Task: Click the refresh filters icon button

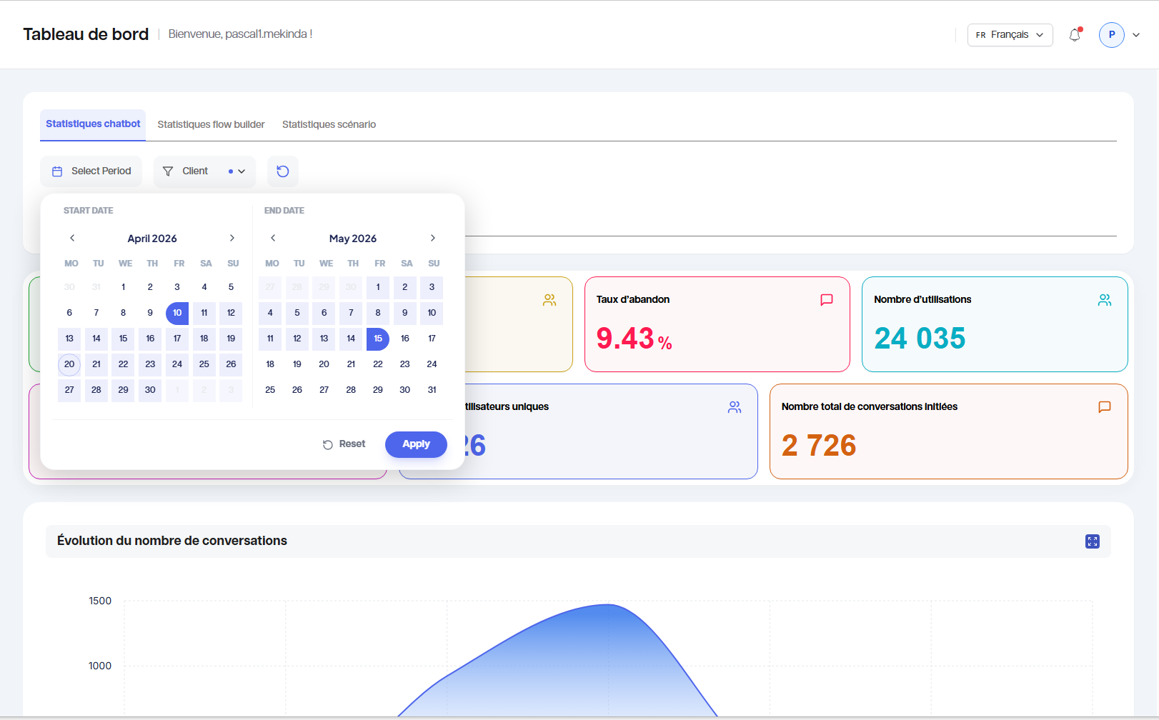Action: 283,171
